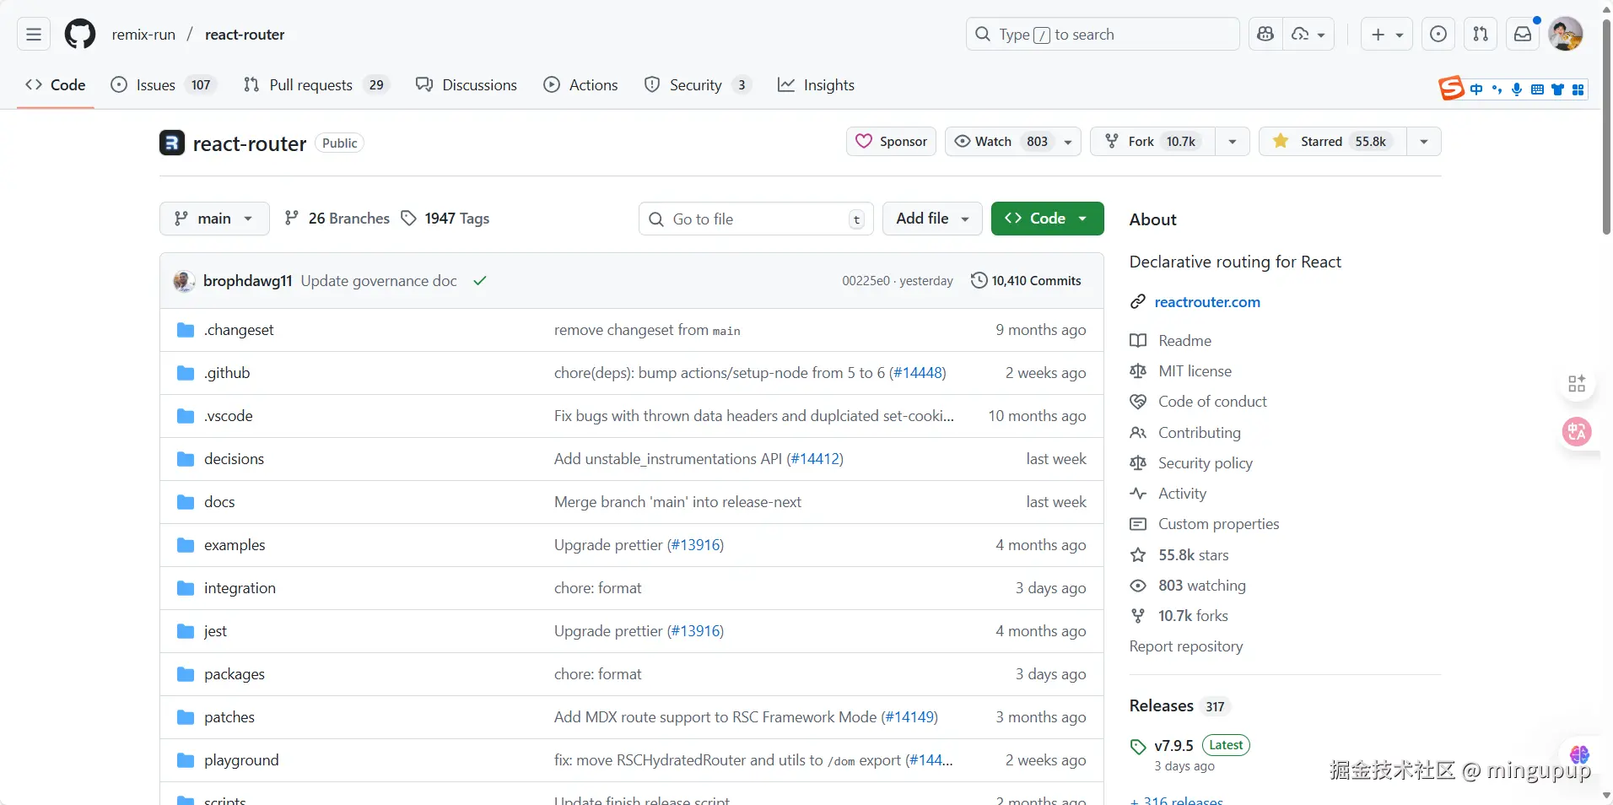Click the page vertical scrollbar thumb
This screenshot has height=805, width=1613.
1606,127
